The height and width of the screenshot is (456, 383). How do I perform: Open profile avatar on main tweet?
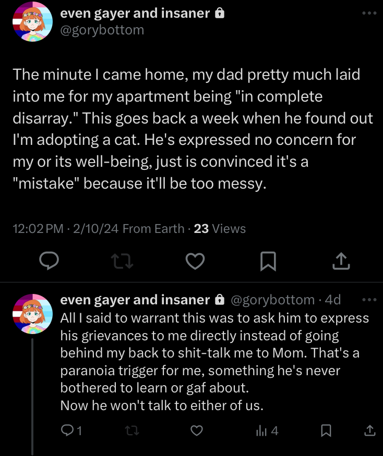pyautogui.click(x=33, y=21)
